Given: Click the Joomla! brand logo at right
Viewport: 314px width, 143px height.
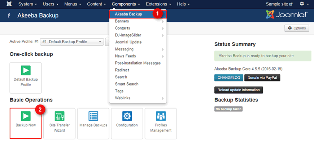Looking at the screenshot, I should (287, 14).
